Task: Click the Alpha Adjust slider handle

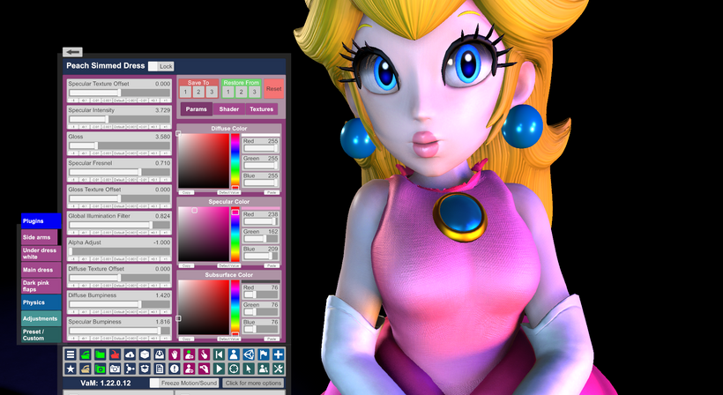Action: point(71,251)
